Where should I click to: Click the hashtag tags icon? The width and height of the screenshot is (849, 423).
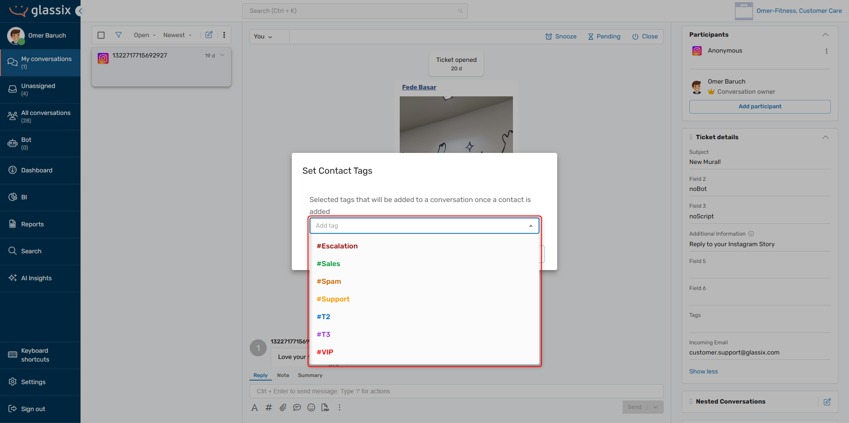coord(269,408)
